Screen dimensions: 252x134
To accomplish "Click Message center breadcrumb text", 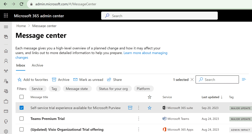I will click(44, 26).
